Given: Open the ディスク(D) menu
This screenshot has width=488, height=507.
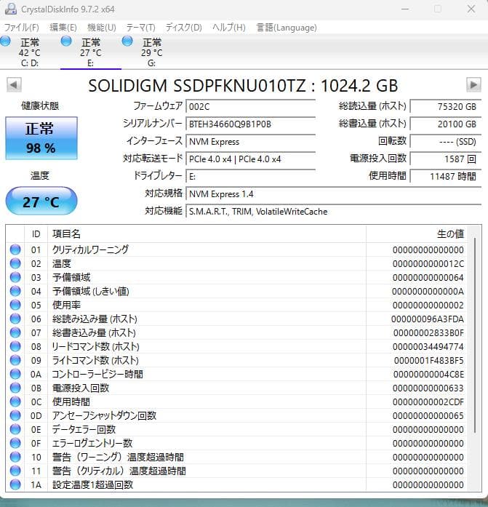Looking at the screenshot, I should coord(184,28).
